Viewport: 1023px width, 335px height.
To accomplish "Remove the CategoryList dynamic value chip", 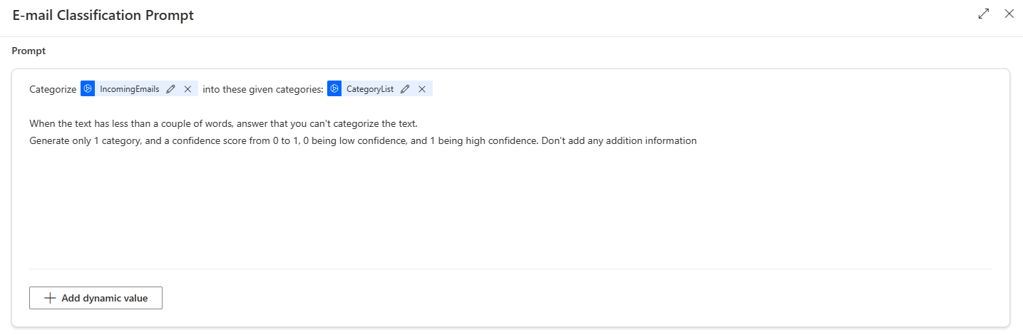I will [422, 89].
